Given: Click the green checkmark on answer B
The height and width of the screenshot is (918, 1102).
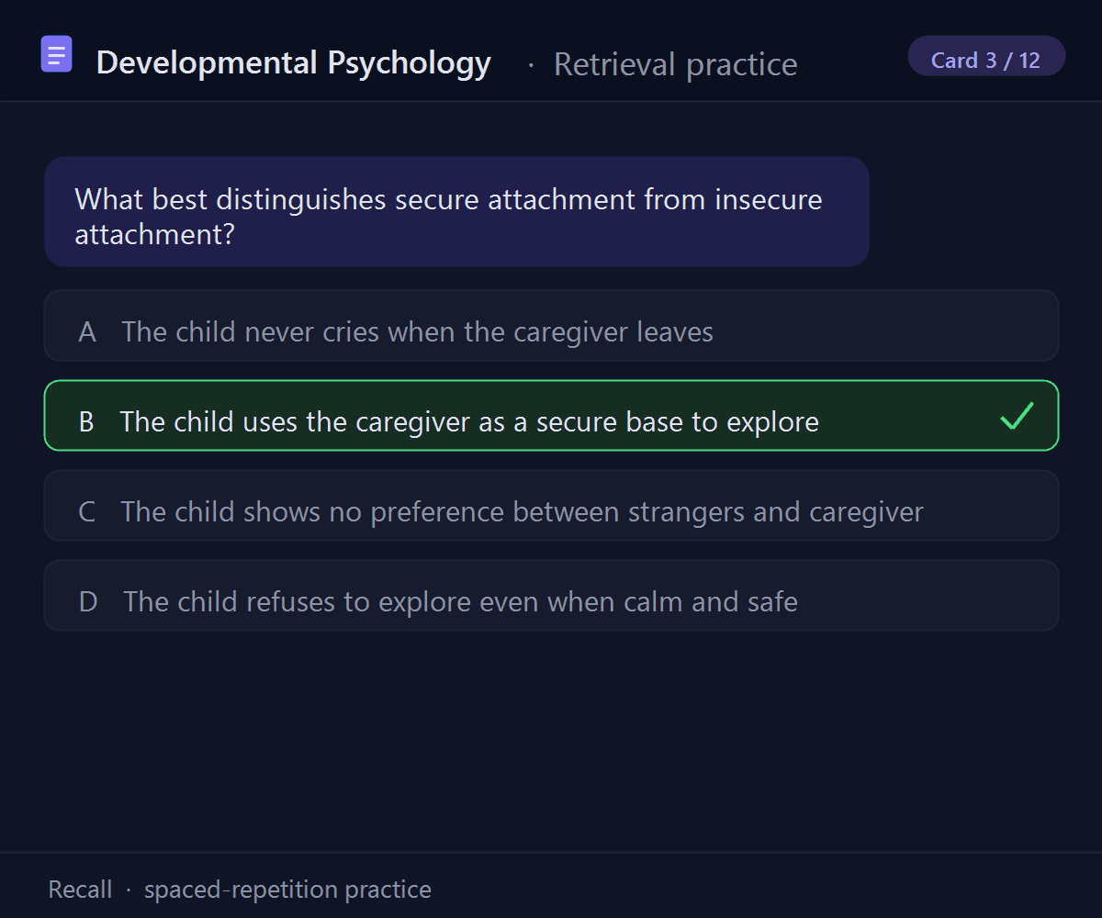Looking at the screenshot, I should click(1018, 416).
